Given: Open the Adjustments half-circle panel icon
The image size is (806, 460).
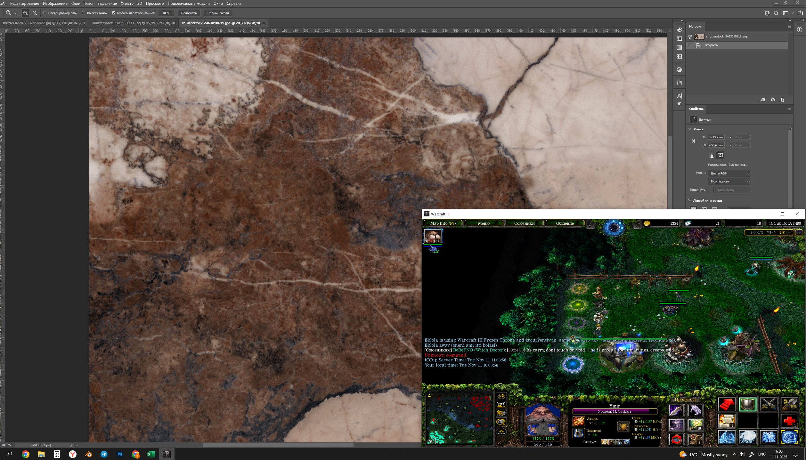Looking at the screenshot, I should (x=679, y=70).
